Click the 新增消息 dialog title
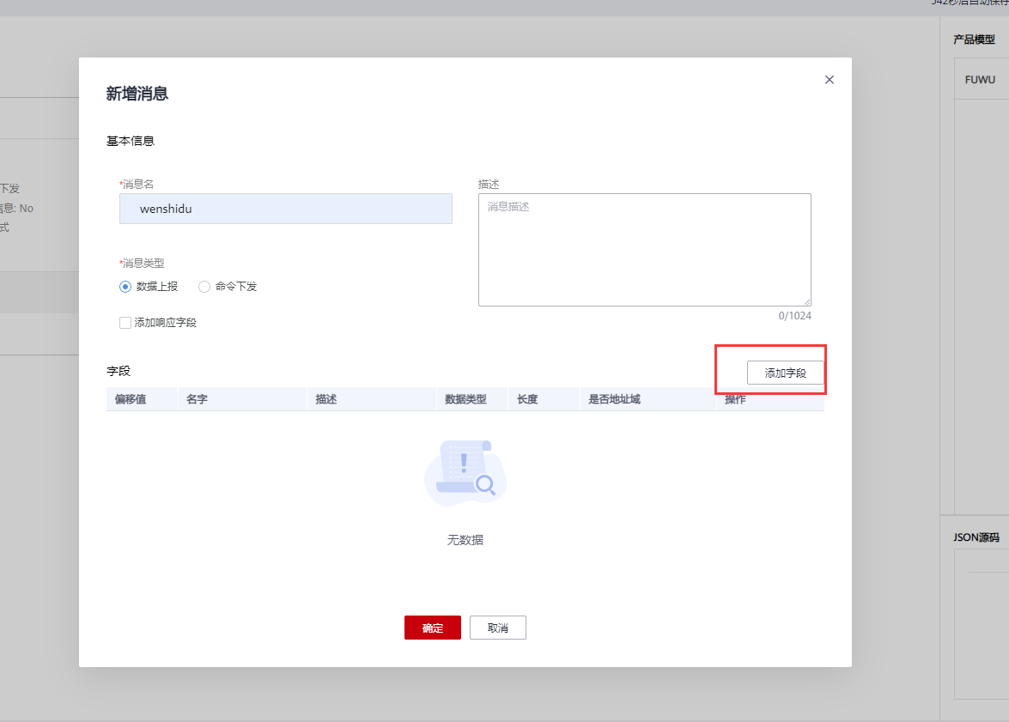 (x=137, y=94)
